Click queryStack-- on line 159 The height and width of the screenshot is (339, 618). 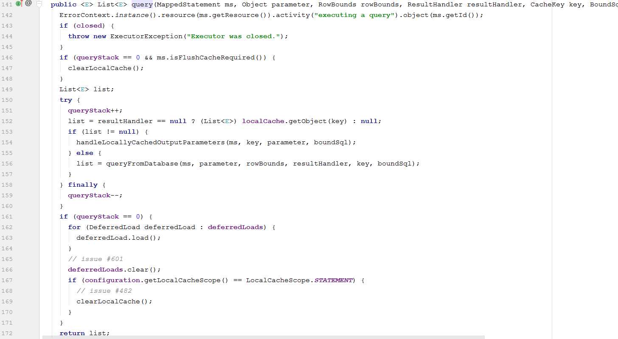(x=93, y=196)
